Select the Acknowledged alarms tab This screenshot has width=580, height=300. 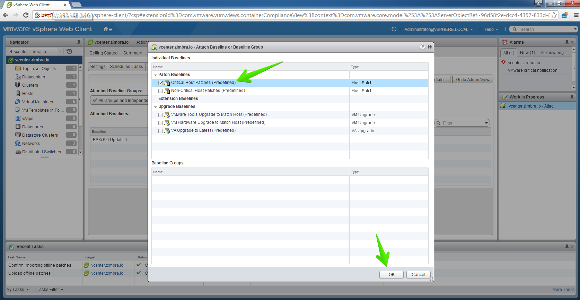pyautogui.click(x=554, y=53)
